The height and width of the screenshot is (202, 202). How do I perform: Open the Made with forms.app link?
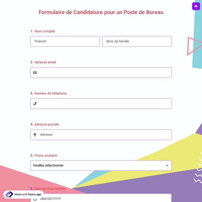[28, 194]
